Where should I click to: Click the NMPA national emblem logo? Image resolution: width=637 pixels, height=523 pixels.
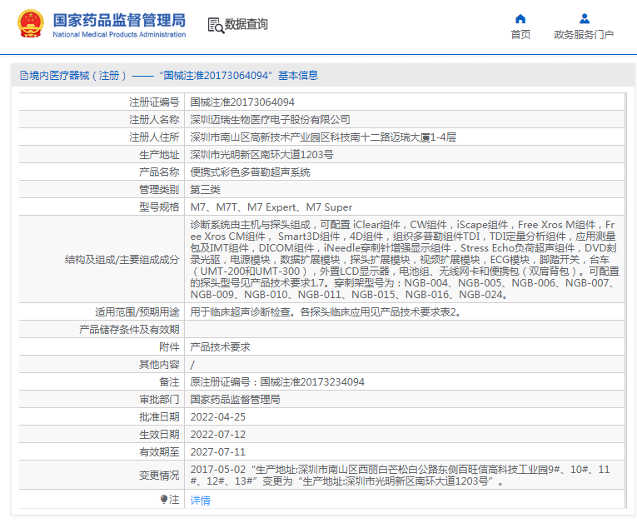coord(31,25)
